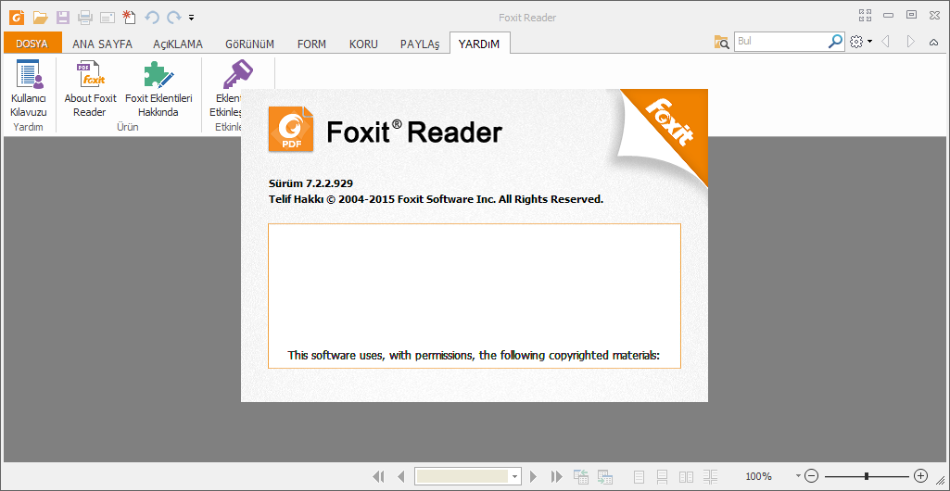Screen dimensions: 950x491
Task: Open the zoom percentage dropdown arrow
Action: pyautogui.click(x=798, y=476)
